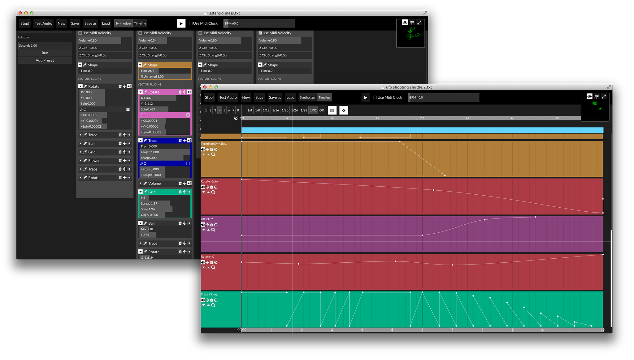Click clock icon on Rotate>X track
The height and width of the screenshot is (360, 634).
pyautogui.click(x=216, y=262)
